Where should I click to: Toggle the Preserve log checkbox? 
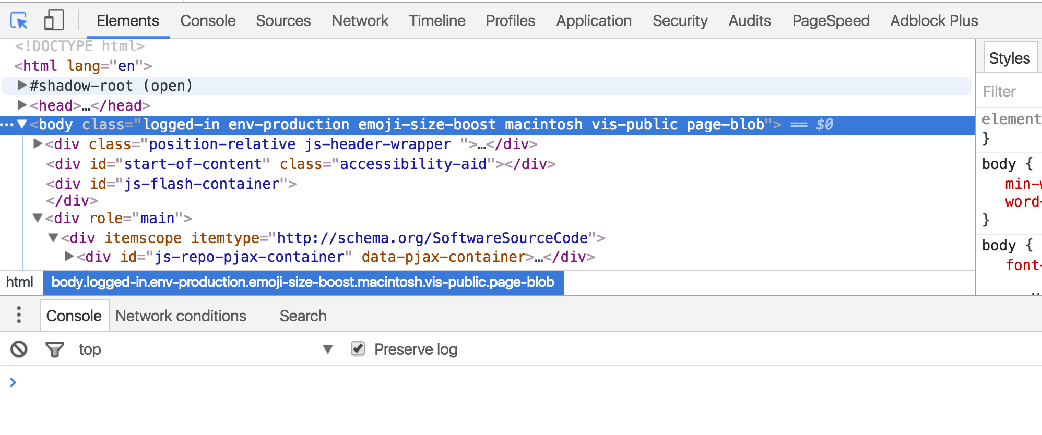click(358, 348)
